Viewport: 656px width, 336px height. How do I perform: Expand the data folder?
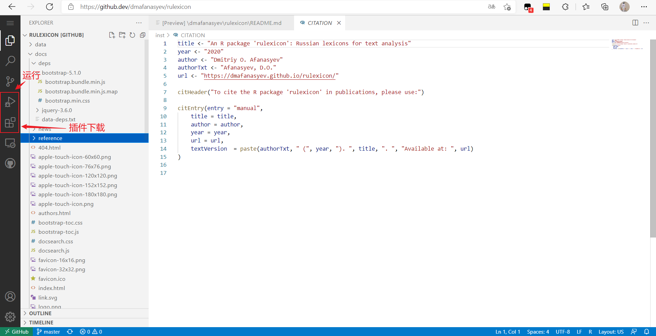tap(40, 45)
